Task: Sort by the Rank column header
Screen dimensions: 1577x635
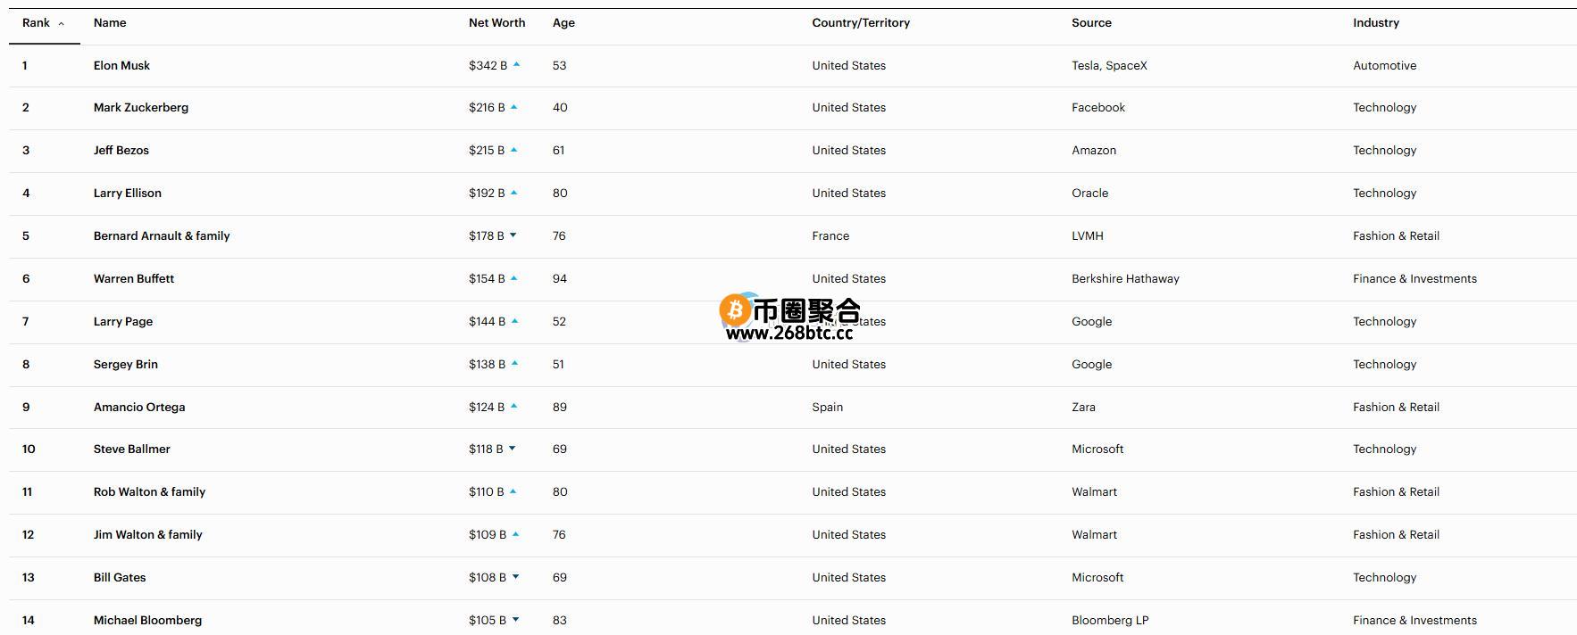Action: point(43,23)
